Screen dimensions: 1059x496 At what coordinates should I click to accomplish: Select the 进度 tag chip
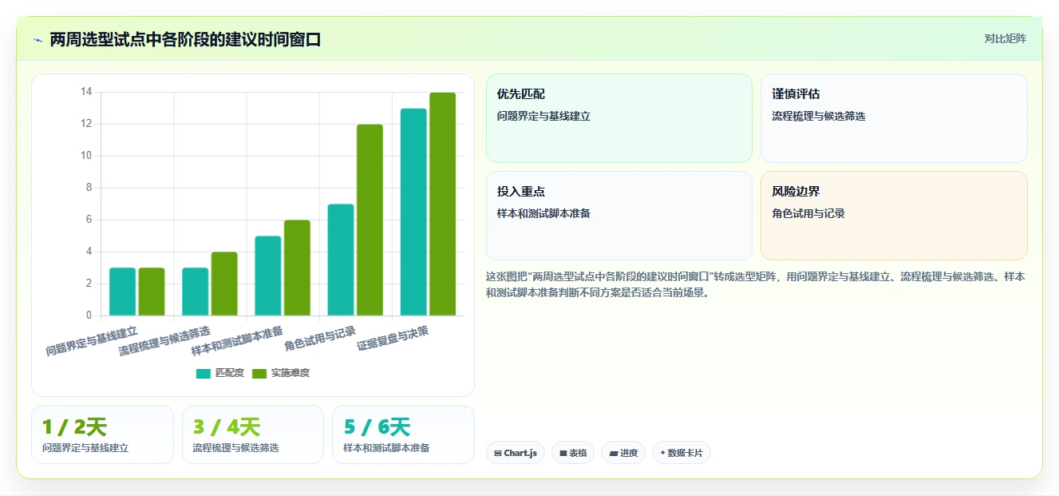(x=623, y=453)
